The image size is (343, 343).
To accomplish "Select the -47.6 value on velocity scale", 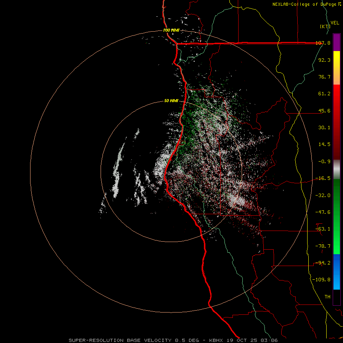I will click(x=323, y=212).
